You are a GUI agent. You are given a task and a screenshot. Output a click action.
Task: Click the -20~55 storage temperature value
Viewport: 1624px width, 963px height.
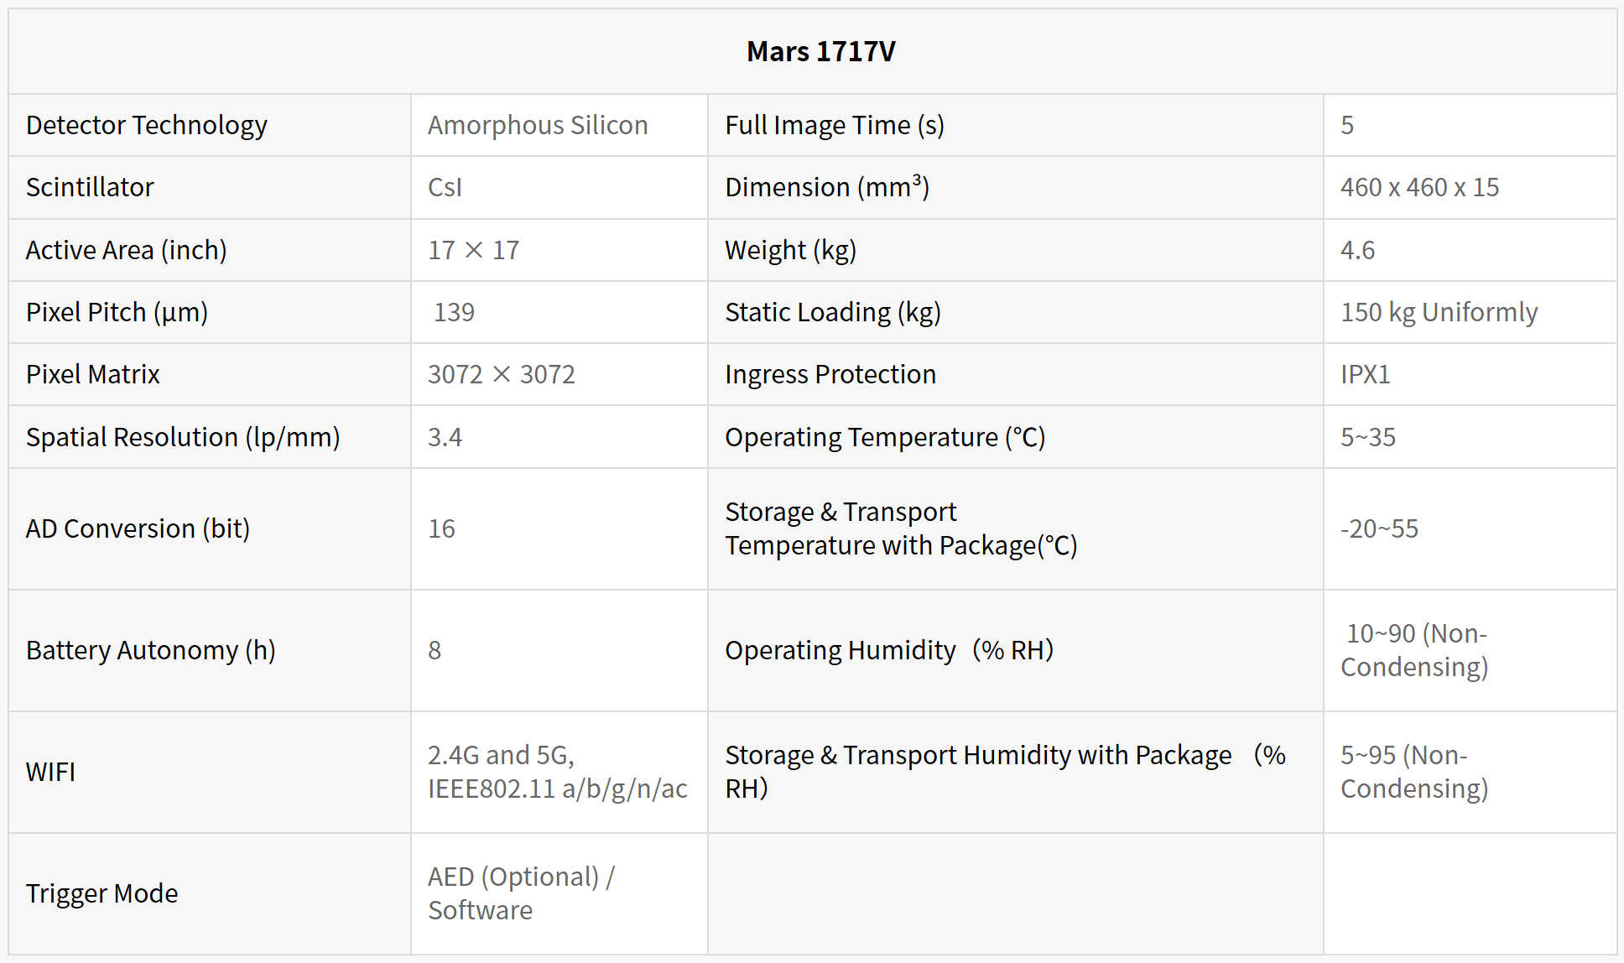tap(1379, 528)
